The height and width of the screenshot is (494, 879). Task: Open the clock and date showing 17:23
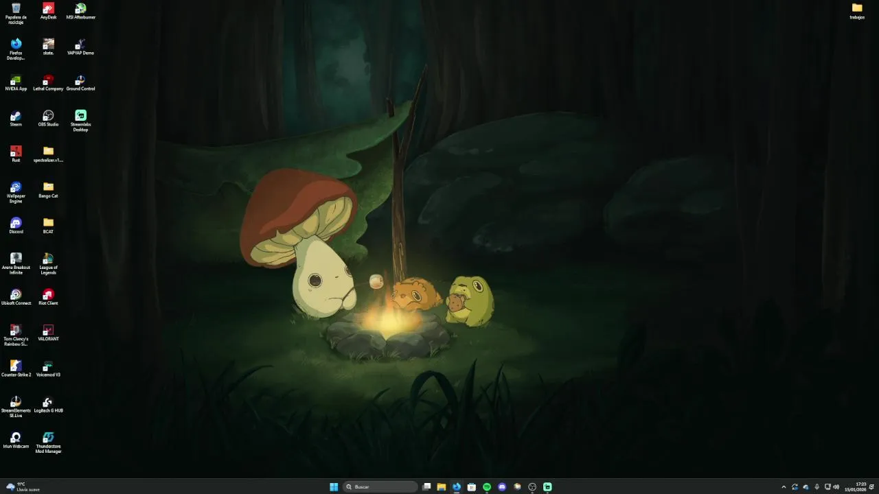pyautogui.click(x=856, y=487)
